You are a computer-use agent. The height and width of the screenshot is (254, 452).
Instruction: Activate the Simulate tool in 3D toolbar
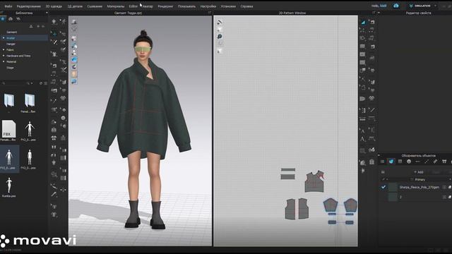click(54, 22)
